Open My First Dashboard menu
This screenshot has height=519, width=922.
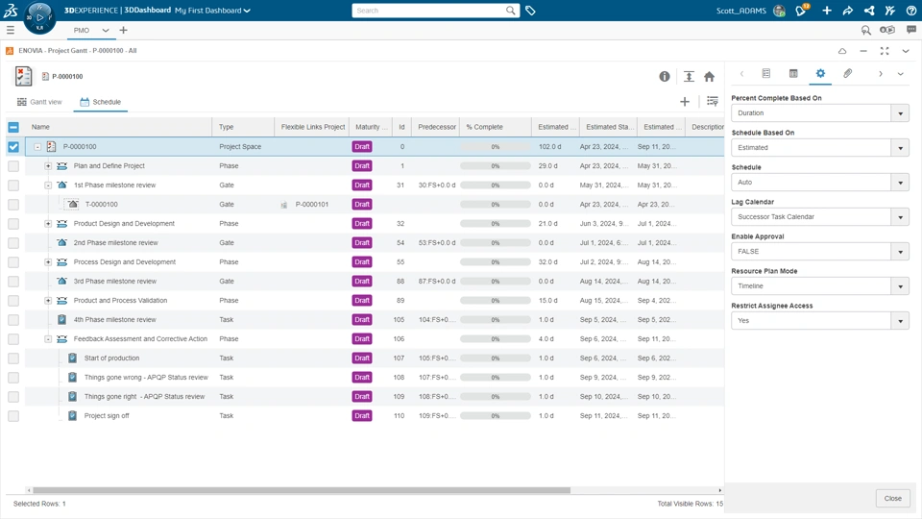click(x=212, y=10)
